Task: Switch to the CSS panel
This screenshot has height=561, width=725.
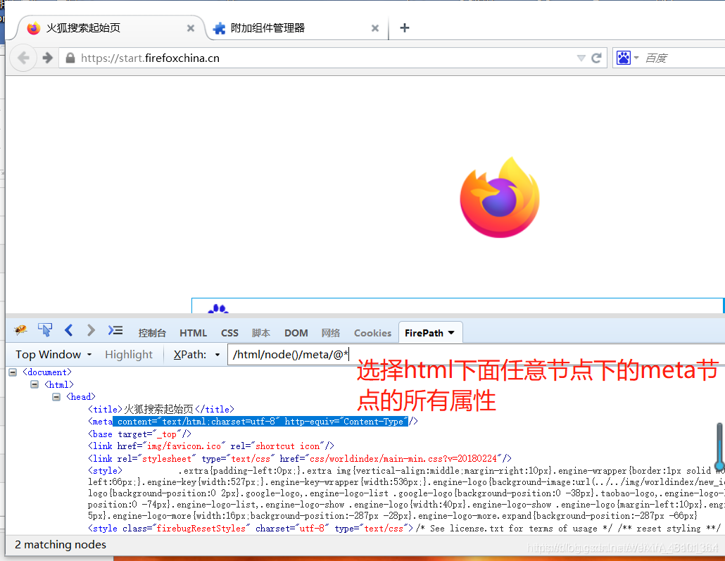Action: pyautogui.click(x=229, y=333)
